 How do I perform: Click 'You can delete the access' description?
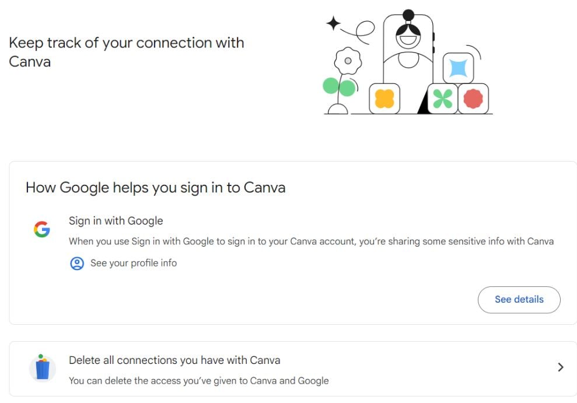199,381
